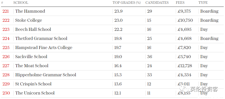Open The Hammond school entry
Image resolution: width=225 pixels, height=99 pixels.
click(30, 11)
